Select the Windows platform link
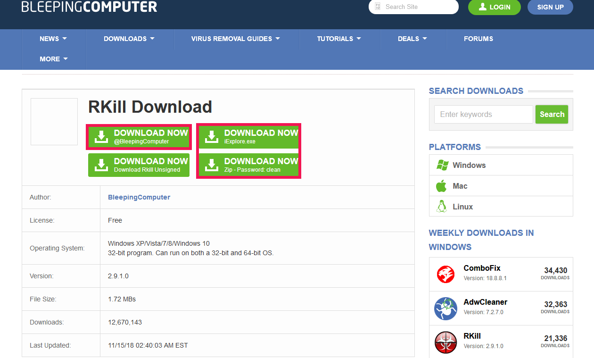Screen dimensions: 594x358 click(x=469, y=165)
